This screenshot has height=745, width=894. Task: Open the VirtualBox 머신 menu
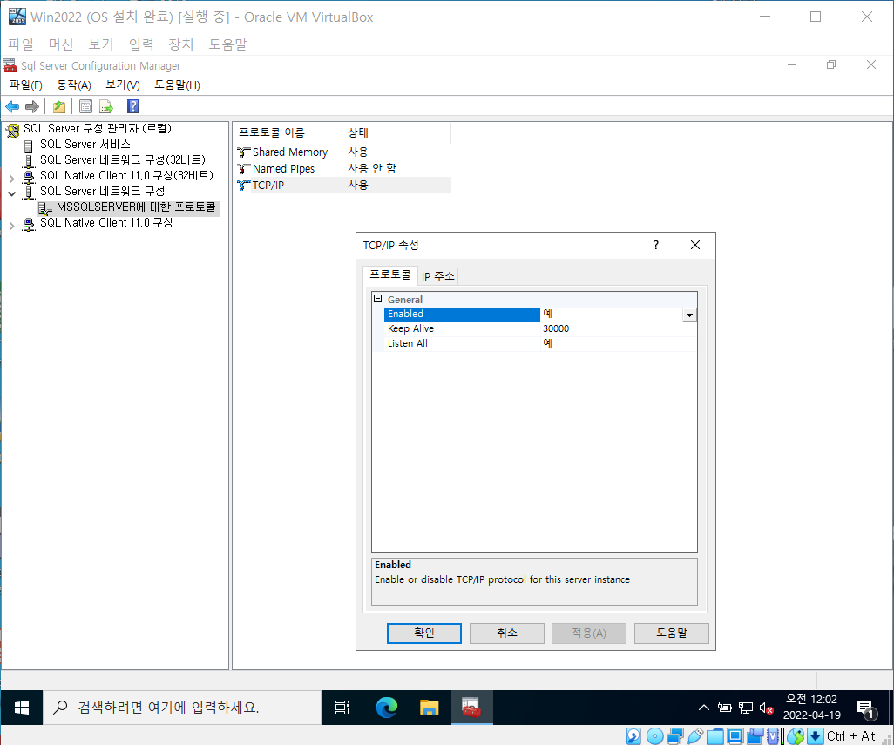61,44
